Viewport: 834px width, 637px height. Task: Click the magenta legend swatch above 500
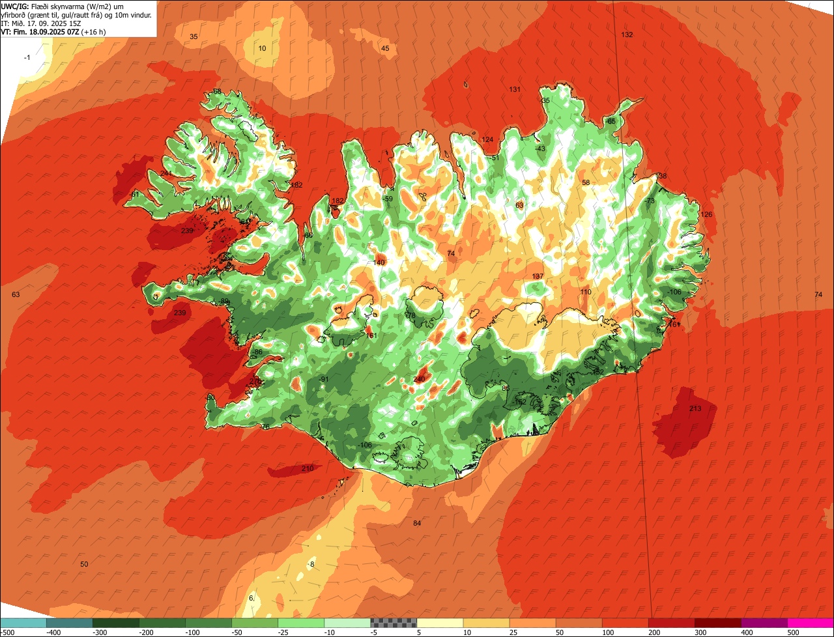[811, 623]
